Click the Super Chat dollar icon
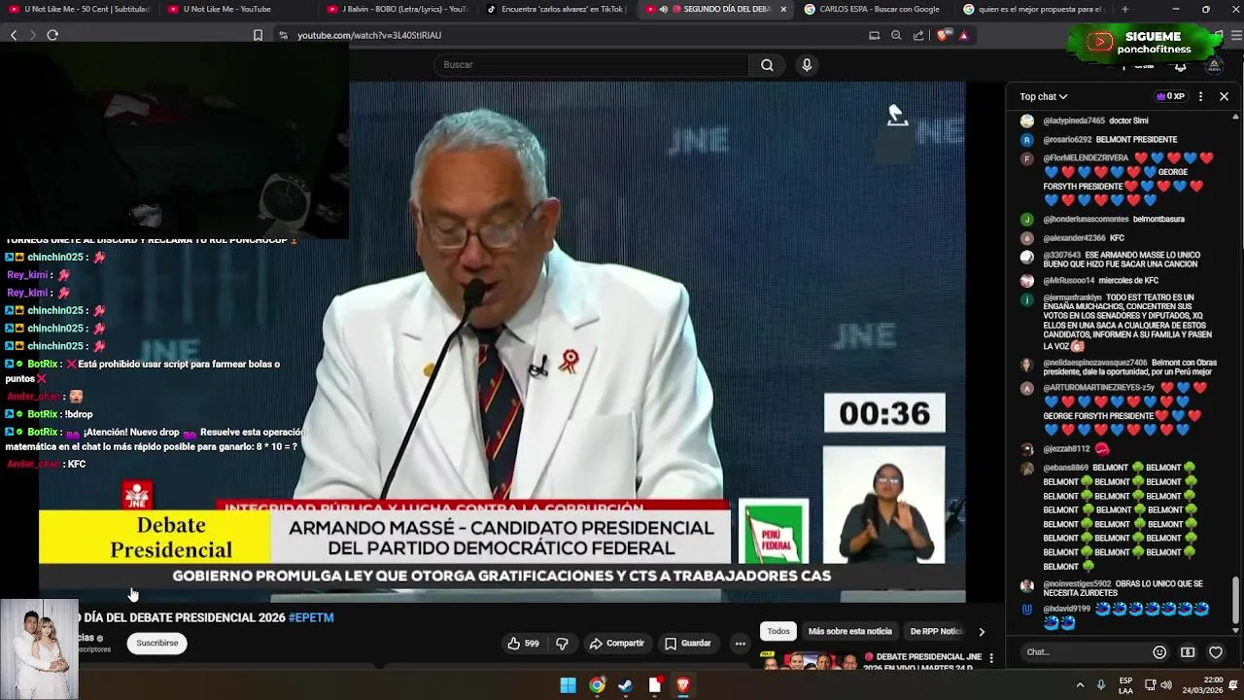The height and width of the screenshot is (700, 1244). click(x=1188, y=652)
